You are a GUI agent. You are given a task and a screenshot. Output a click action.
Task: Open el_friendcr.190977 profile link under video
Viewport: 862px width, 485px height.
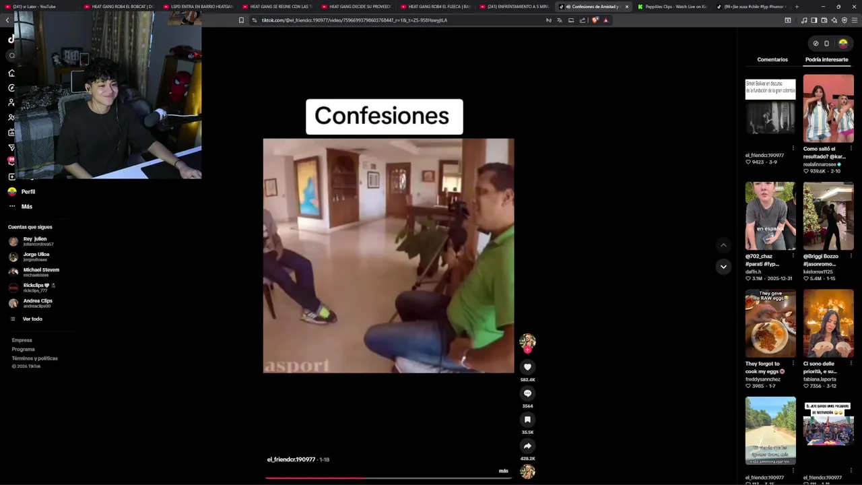291,459
